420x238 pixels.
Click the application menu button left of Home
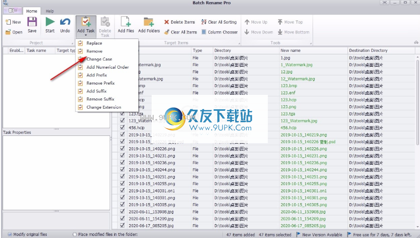click(x=13, y=10)
